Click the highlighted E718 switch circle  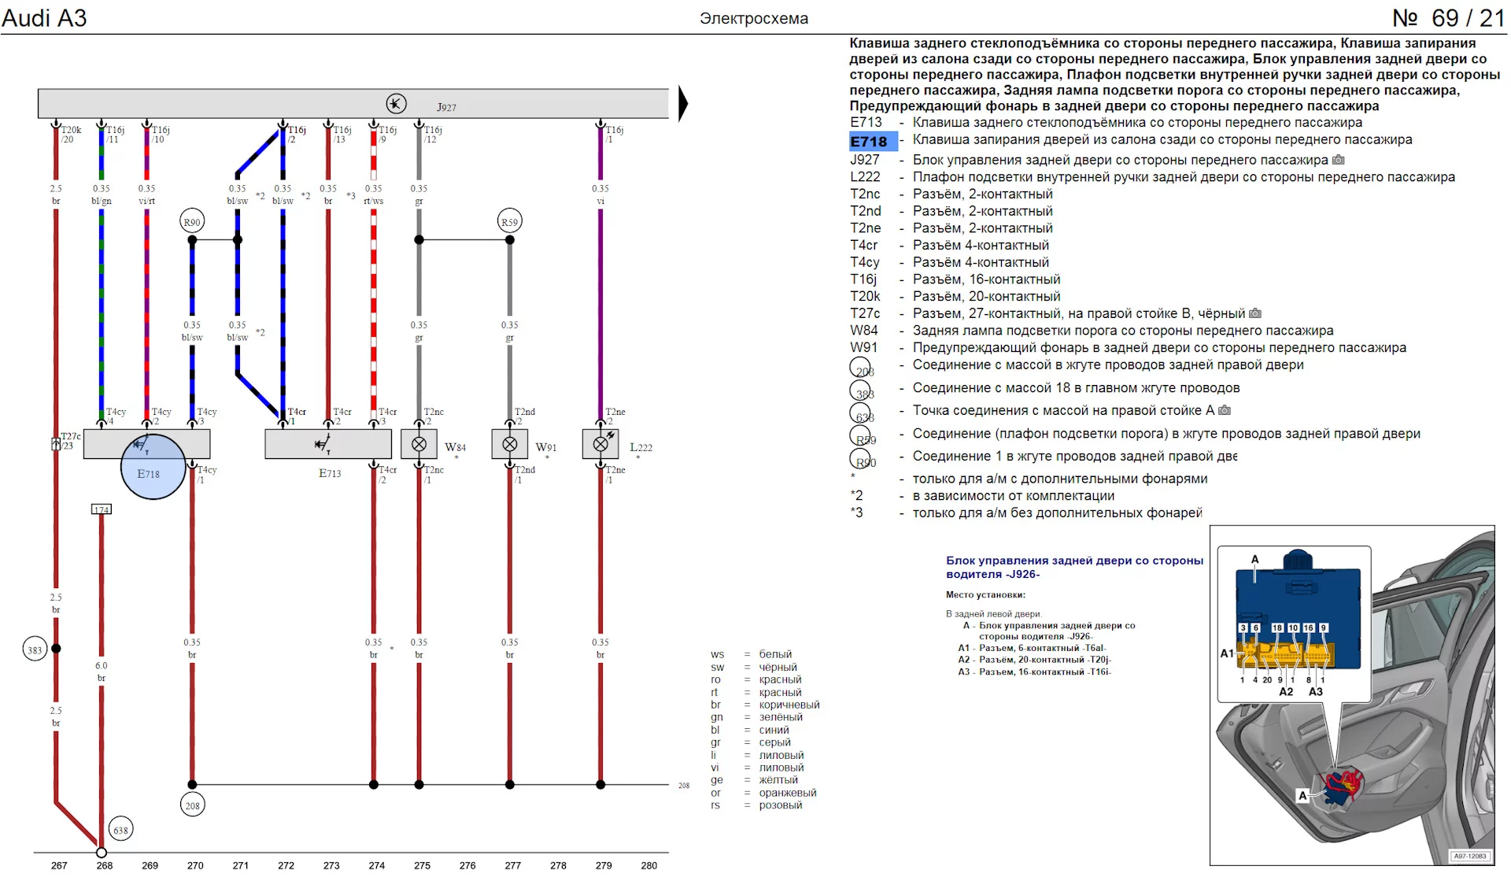pyautogui.click(x=153, y=466)
